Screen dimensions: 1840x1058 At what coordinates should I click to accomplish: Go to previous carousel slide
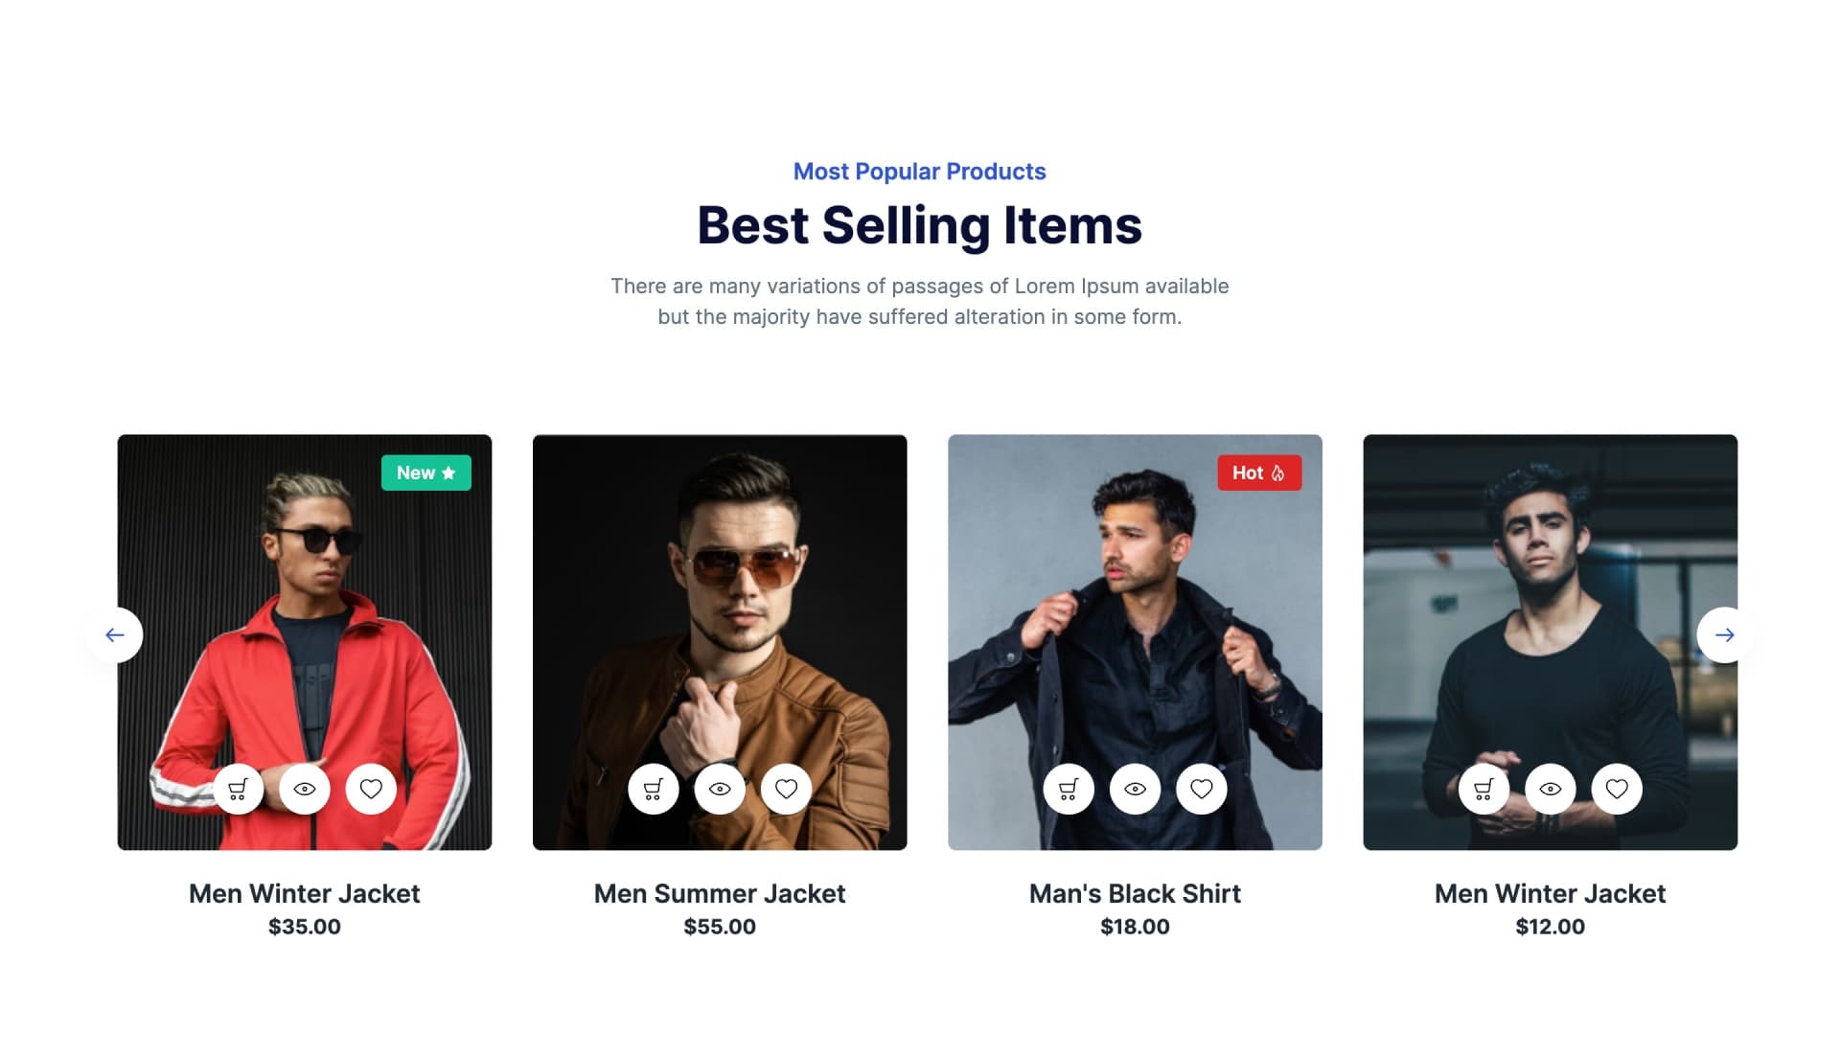(x=115, y=634)
